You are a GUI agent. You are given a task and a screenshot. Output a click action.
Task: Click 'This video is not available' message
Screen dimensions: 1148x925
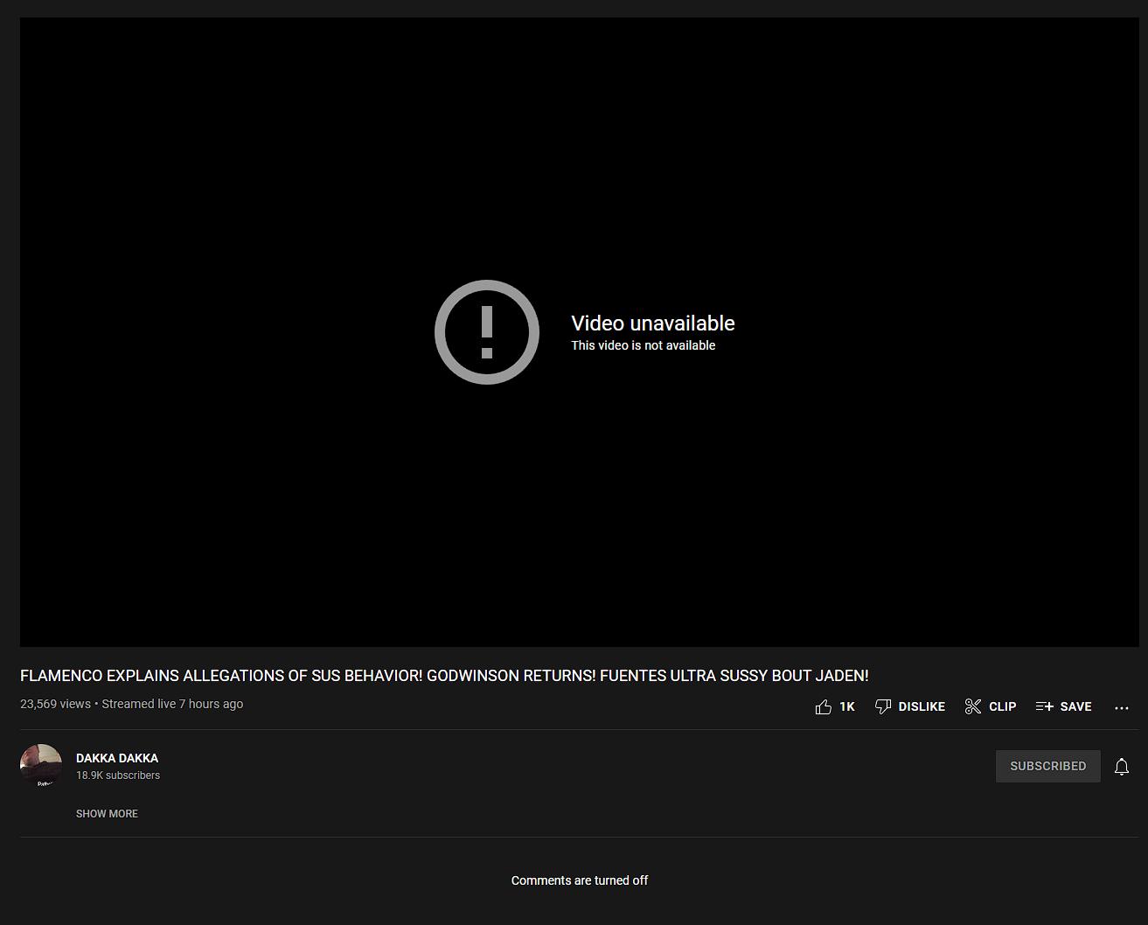[x=644, y=345]
